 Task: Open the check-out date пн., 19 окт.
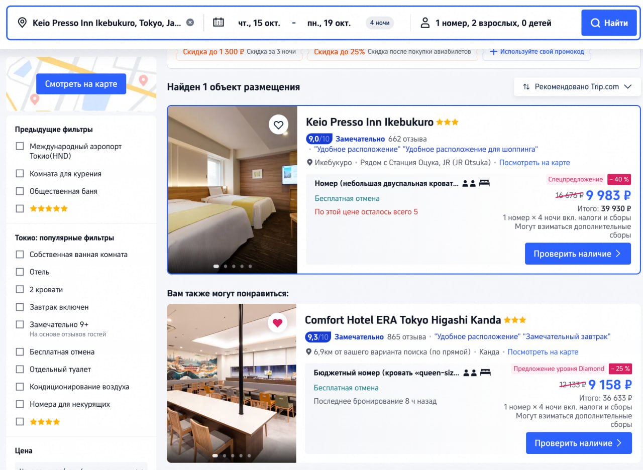[x=329, y=23]
